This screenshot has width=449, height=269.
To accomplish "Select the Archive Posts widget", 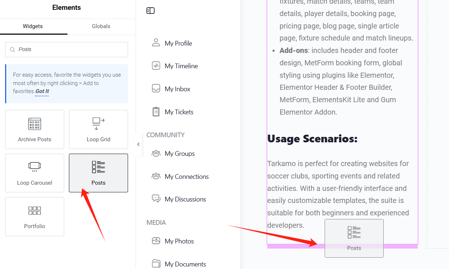I will [34, 129].
